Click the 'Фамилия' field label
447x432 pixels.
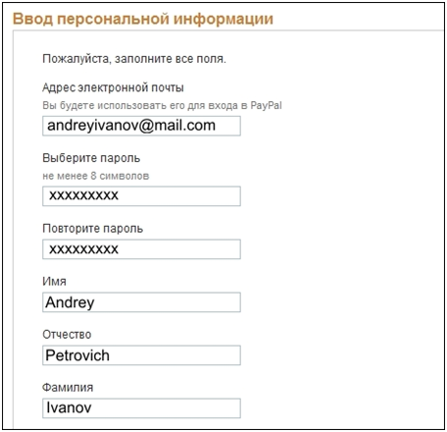pos(68,387)
